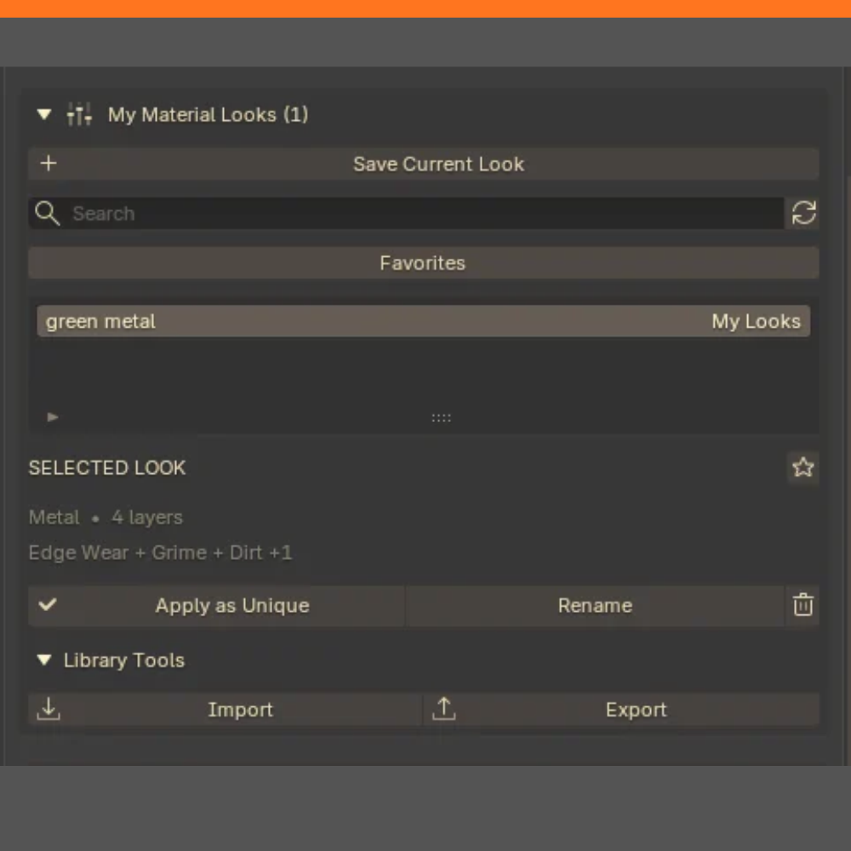Viewport: 851px width, 851px height.
Task: Click the 'Metal • 4 layers' text
Action: [x=106, y=517]
